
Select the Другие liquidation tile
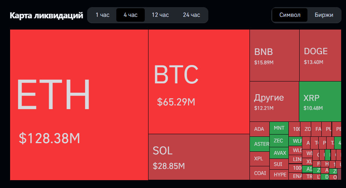(274, 101)
